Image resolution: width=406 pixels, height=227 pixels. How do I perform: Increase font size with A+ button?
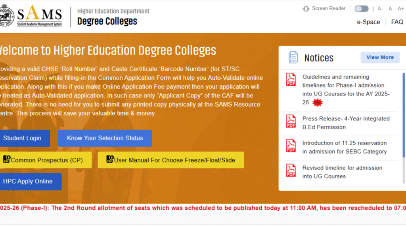pos(400,9)
